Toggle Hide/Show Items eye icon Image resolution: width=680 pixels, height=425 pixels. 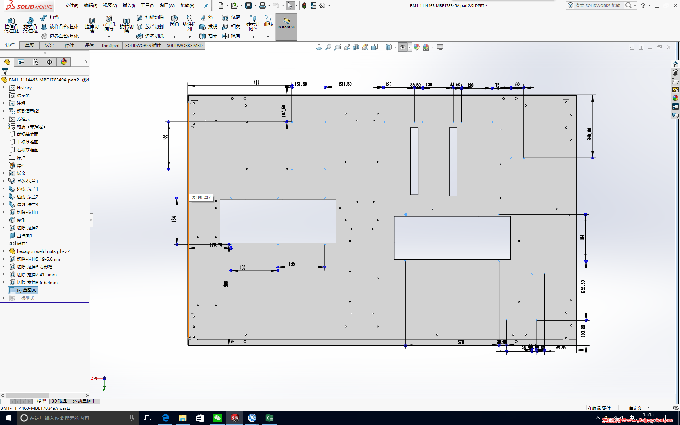pos(403,47)
